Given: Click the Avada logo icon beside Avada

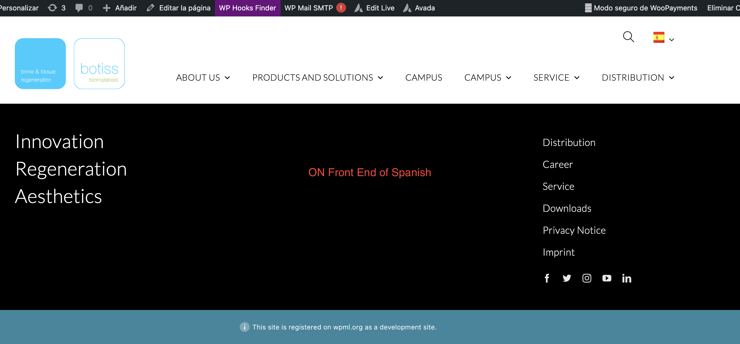Looking at the screenshot, I should (x=407, y=8).
